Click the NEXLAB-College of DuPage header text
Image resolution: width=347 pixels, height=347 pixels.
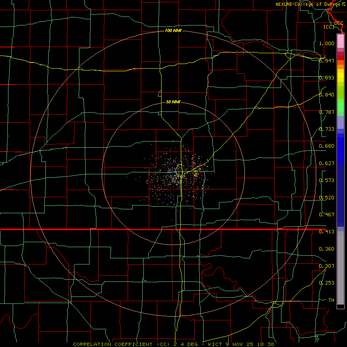(310, 4)
